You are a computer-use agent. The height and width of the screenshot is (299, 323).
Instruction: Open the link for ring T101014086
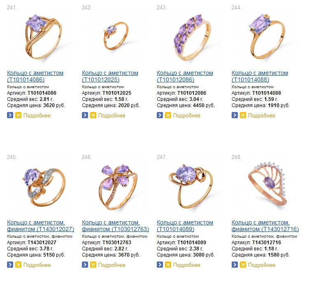coord(35,76)
